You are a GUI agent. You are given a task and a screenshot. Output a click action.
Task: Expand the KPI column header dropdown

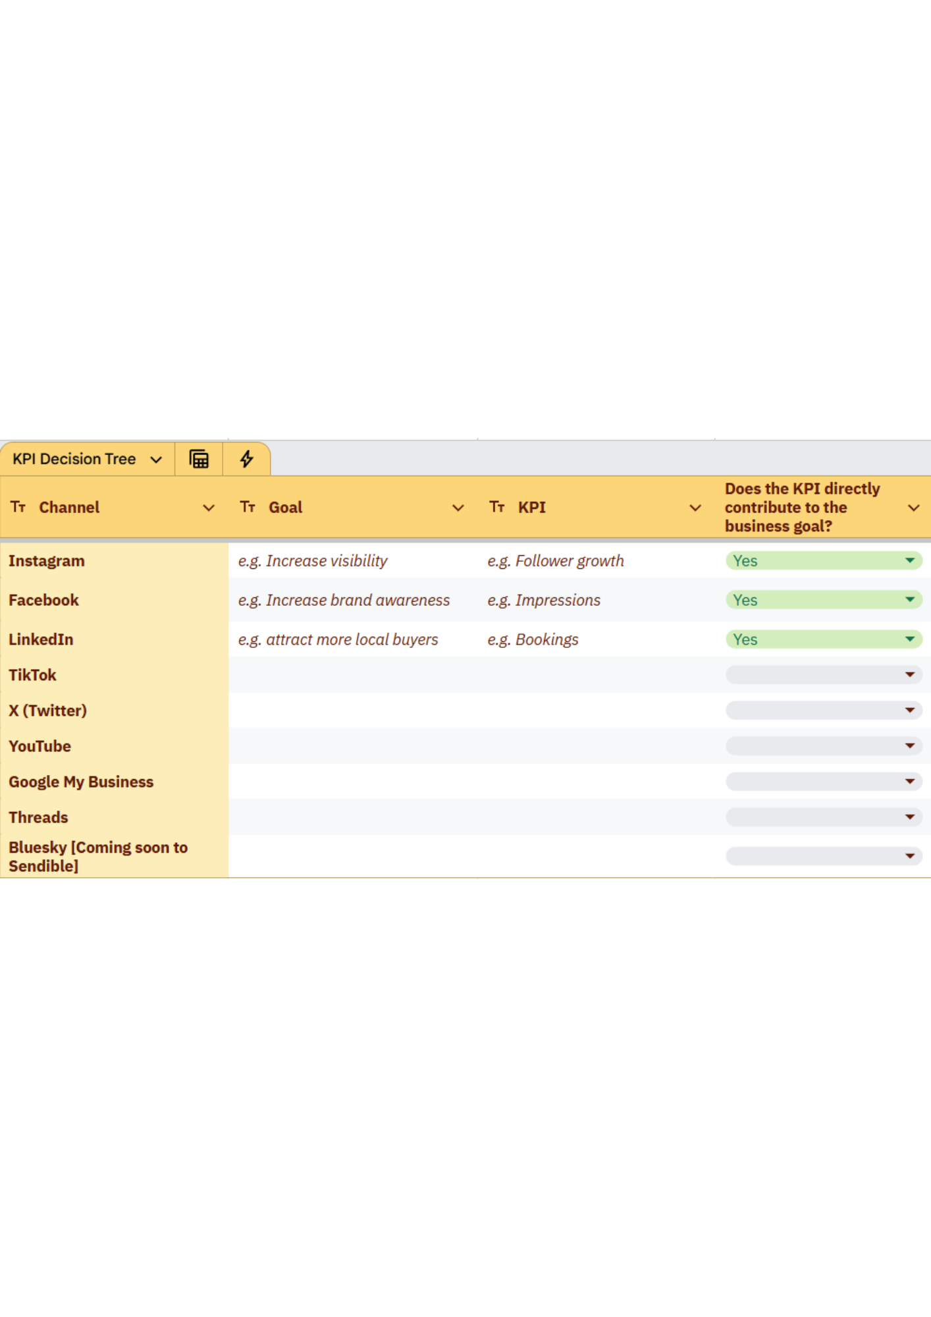pos(695,508)
